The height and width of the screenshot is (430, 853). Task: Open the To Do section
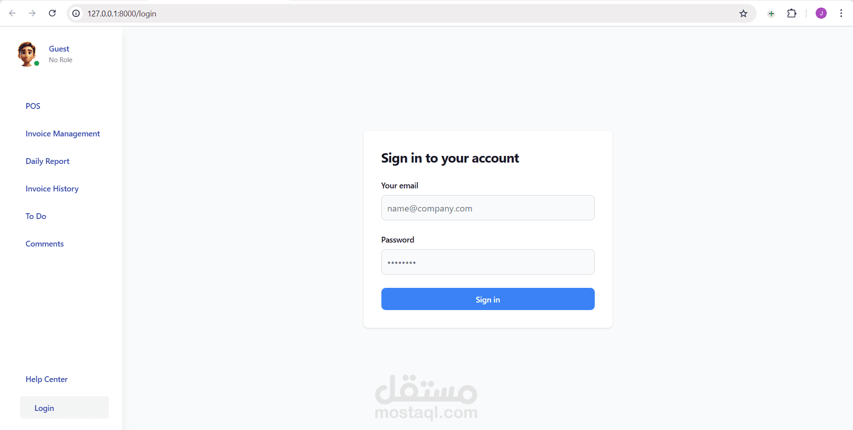tap(36, 216)
